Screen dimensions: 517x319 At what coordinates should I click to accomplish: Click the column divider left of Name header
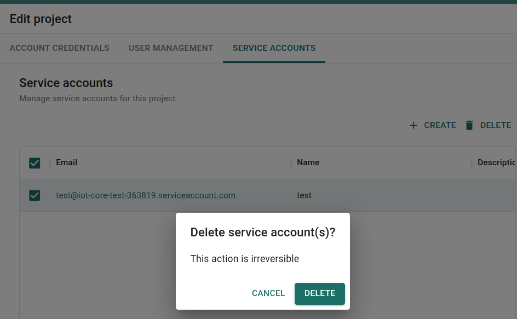(291, 163)
